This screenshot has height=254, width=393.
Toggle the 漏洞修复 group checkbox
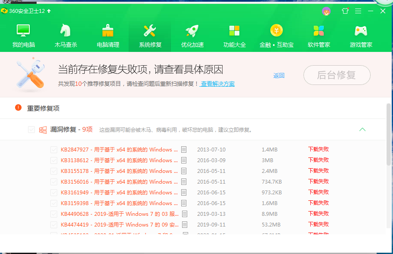(31, 130)
